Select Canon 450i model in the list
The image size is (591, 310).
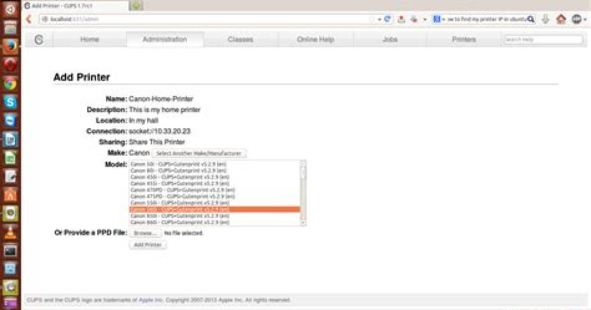214,177
